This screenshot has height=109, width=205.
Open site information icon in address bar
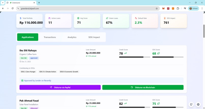(18, 8)
